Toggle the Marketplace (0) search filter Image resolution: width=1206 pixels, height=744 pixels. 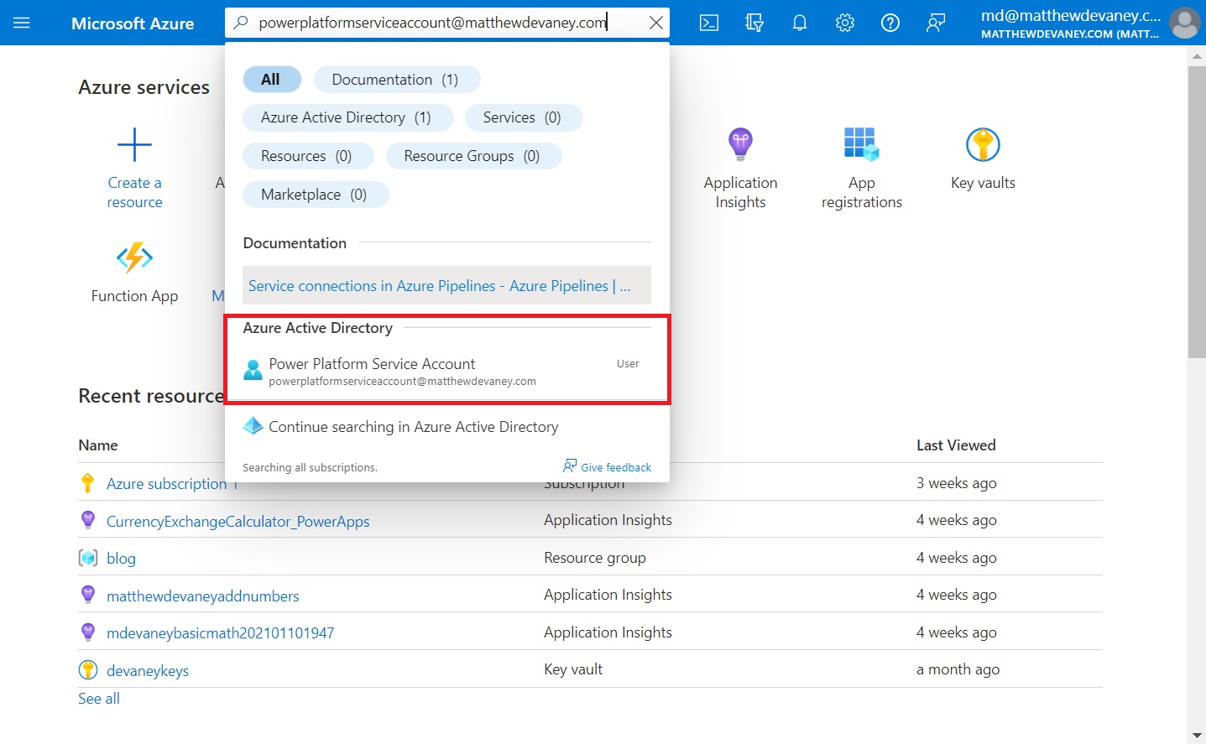[x=316, y=194]
